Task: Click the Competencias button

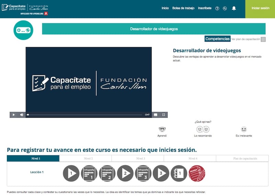Action: pos(218,39)
